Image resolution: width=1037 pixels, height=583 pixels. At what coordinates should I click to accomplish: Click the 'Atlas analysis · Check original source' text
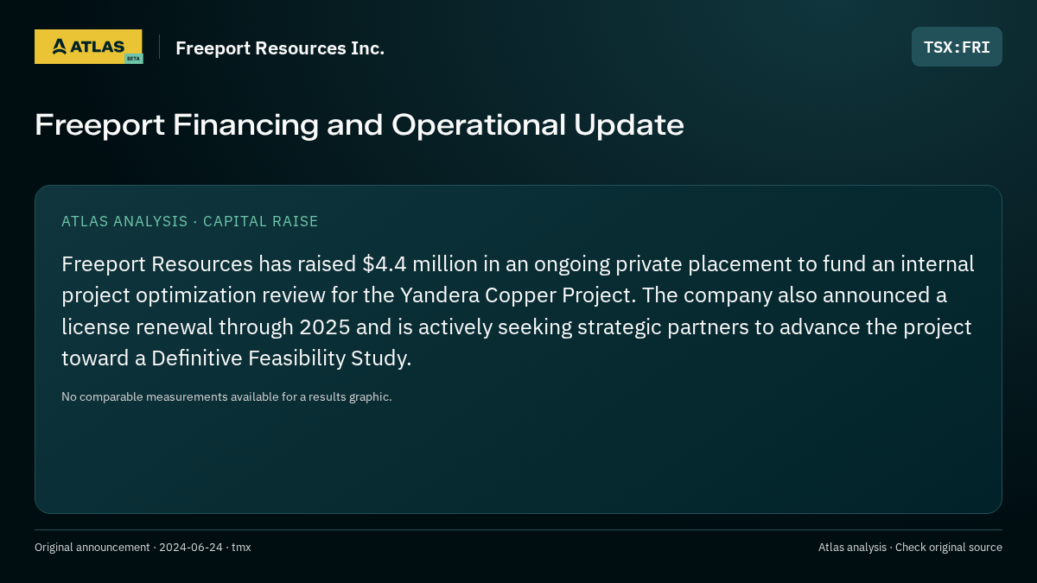910,547
